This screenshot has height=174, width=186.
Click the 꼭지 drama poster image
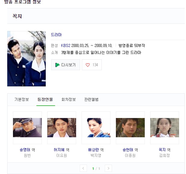point(26,59)
